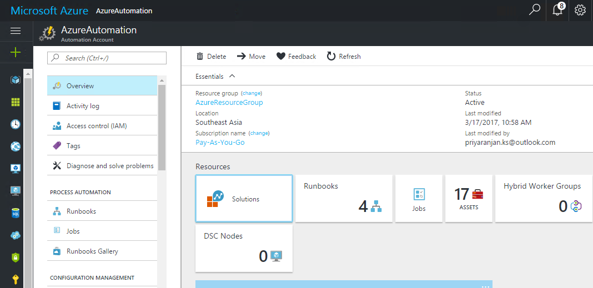Open Diagnose and solve problems item
593x288 pixels.
click(102, 165)
